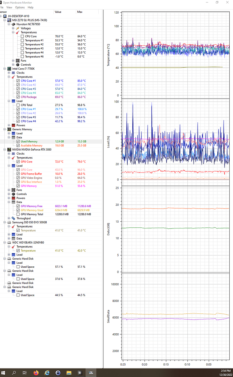Click the Temperatures icon under Samsung SSD

coord(14,226)
